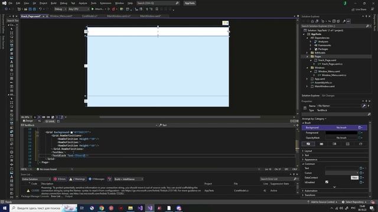Open the Build menu
This screenshot has width=378, height=212.
(54, 3)
